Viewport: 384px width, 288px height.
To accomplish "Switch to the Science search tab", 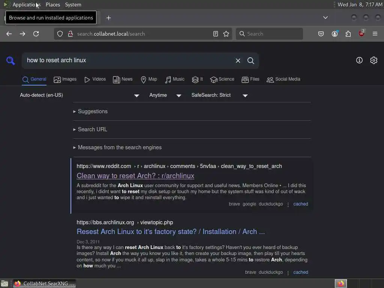I will coord(222,79).
